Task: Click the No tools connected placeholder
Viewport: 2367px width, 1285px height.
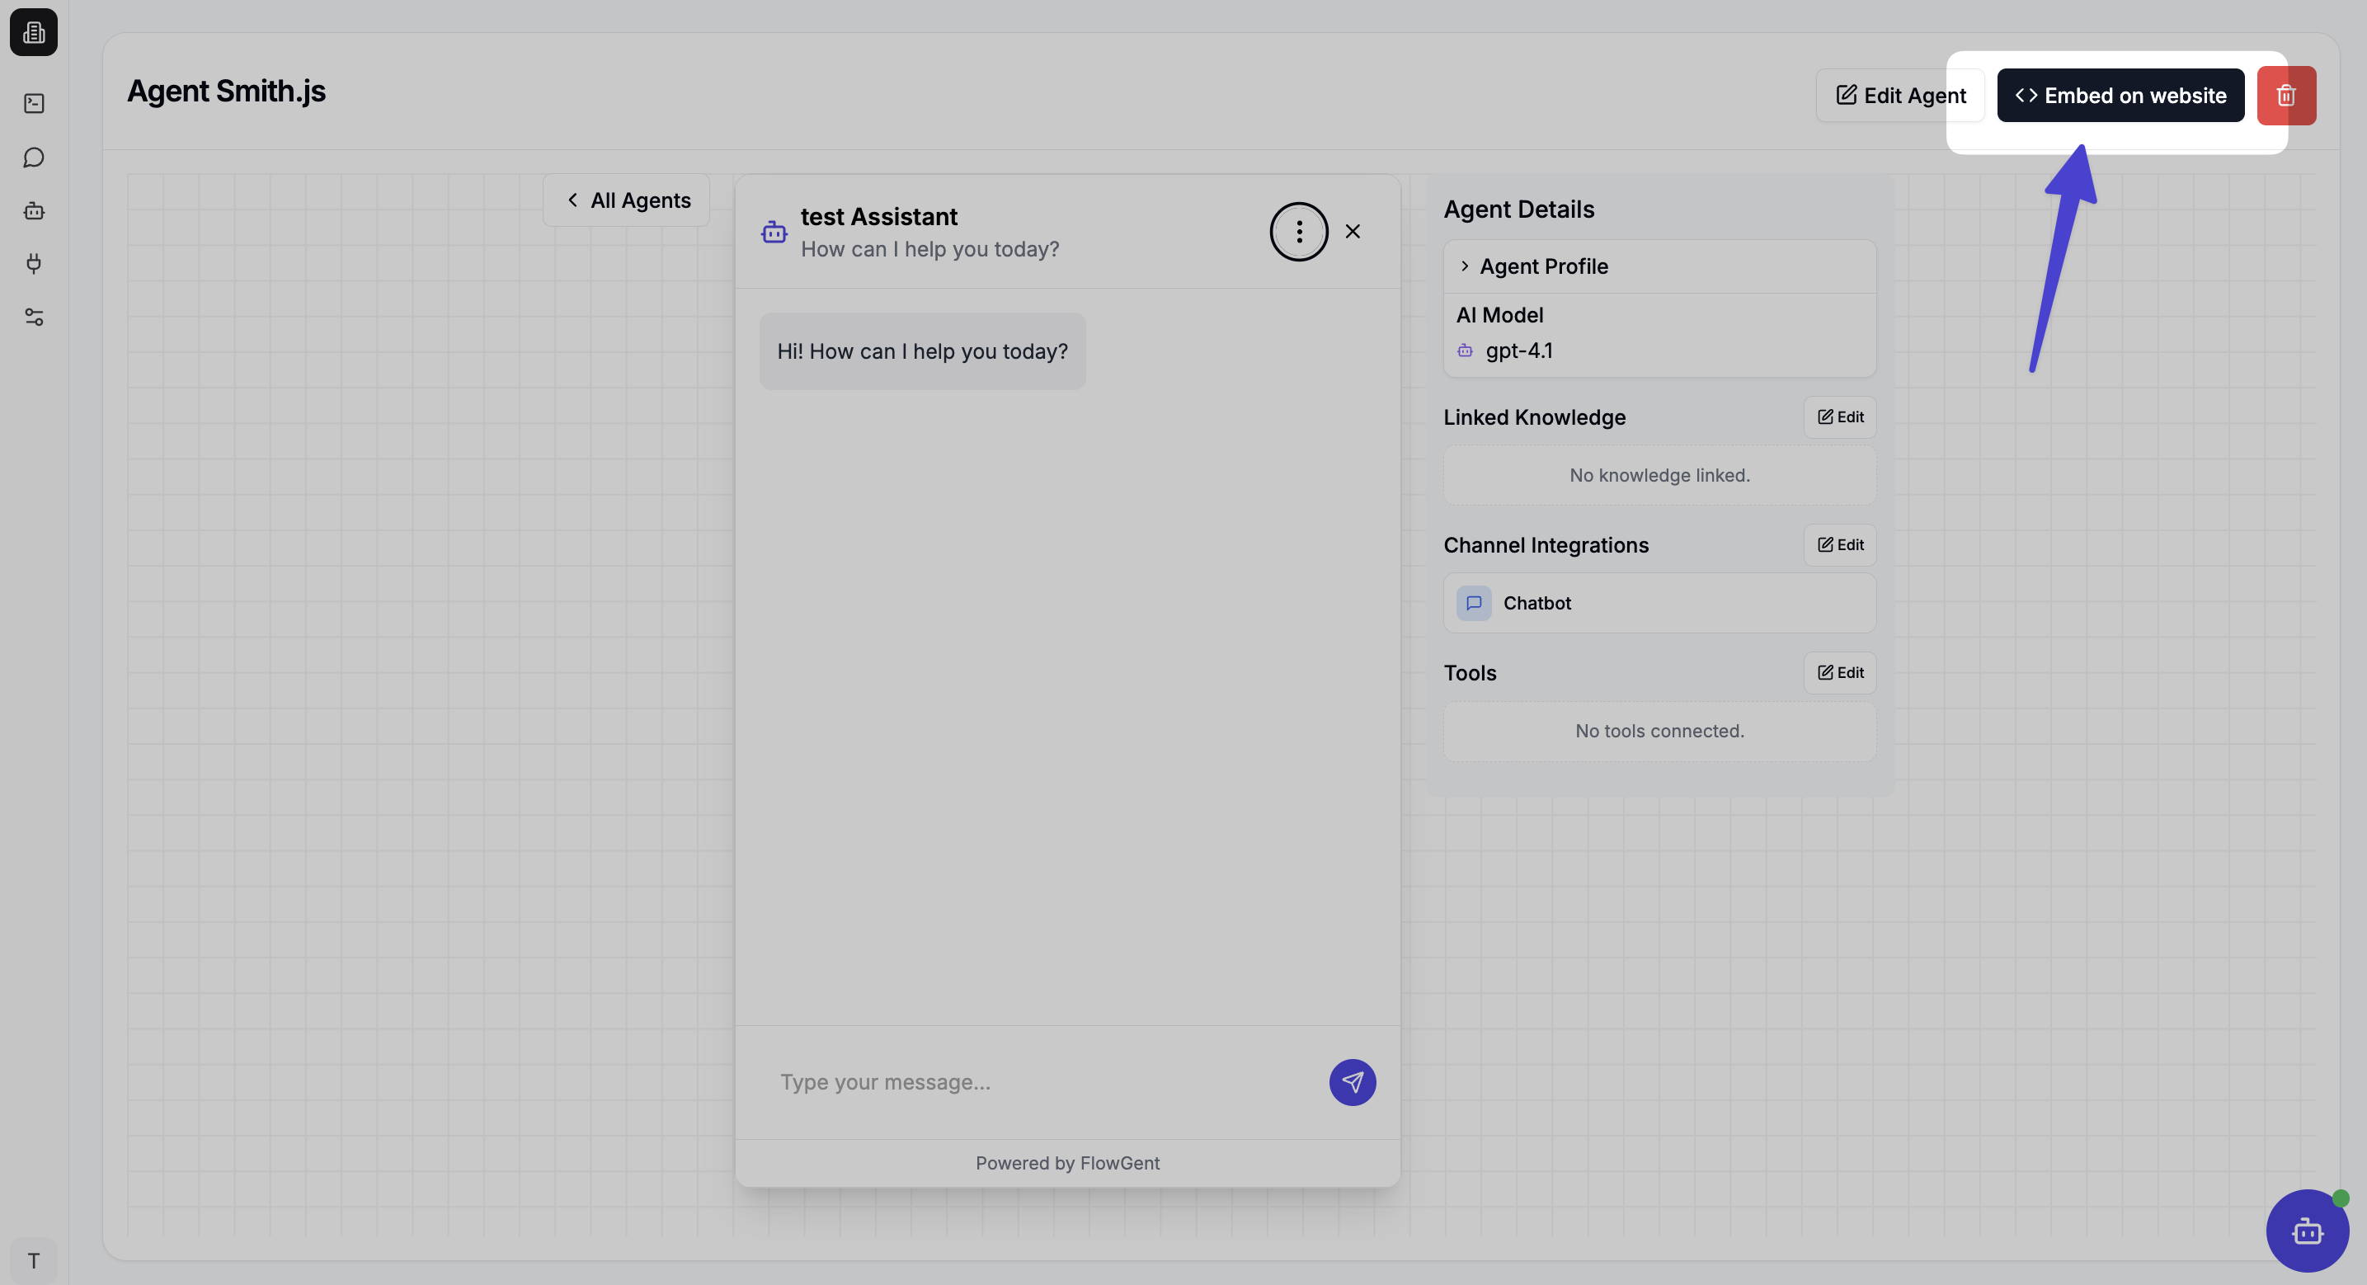Action: point(1659,732)
